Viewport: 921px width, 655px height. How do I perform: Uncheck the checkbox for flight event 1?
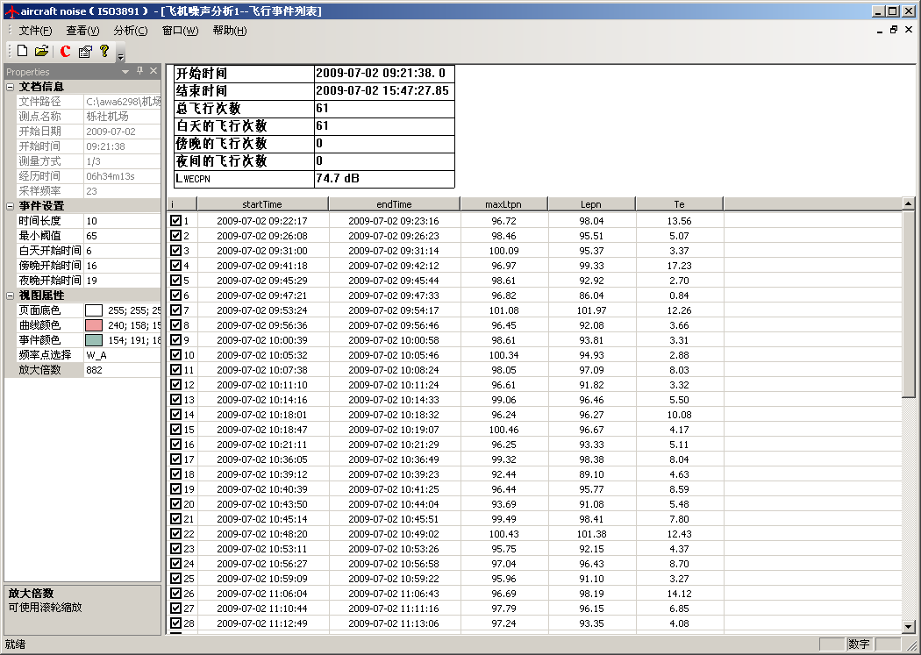(175, 221)
